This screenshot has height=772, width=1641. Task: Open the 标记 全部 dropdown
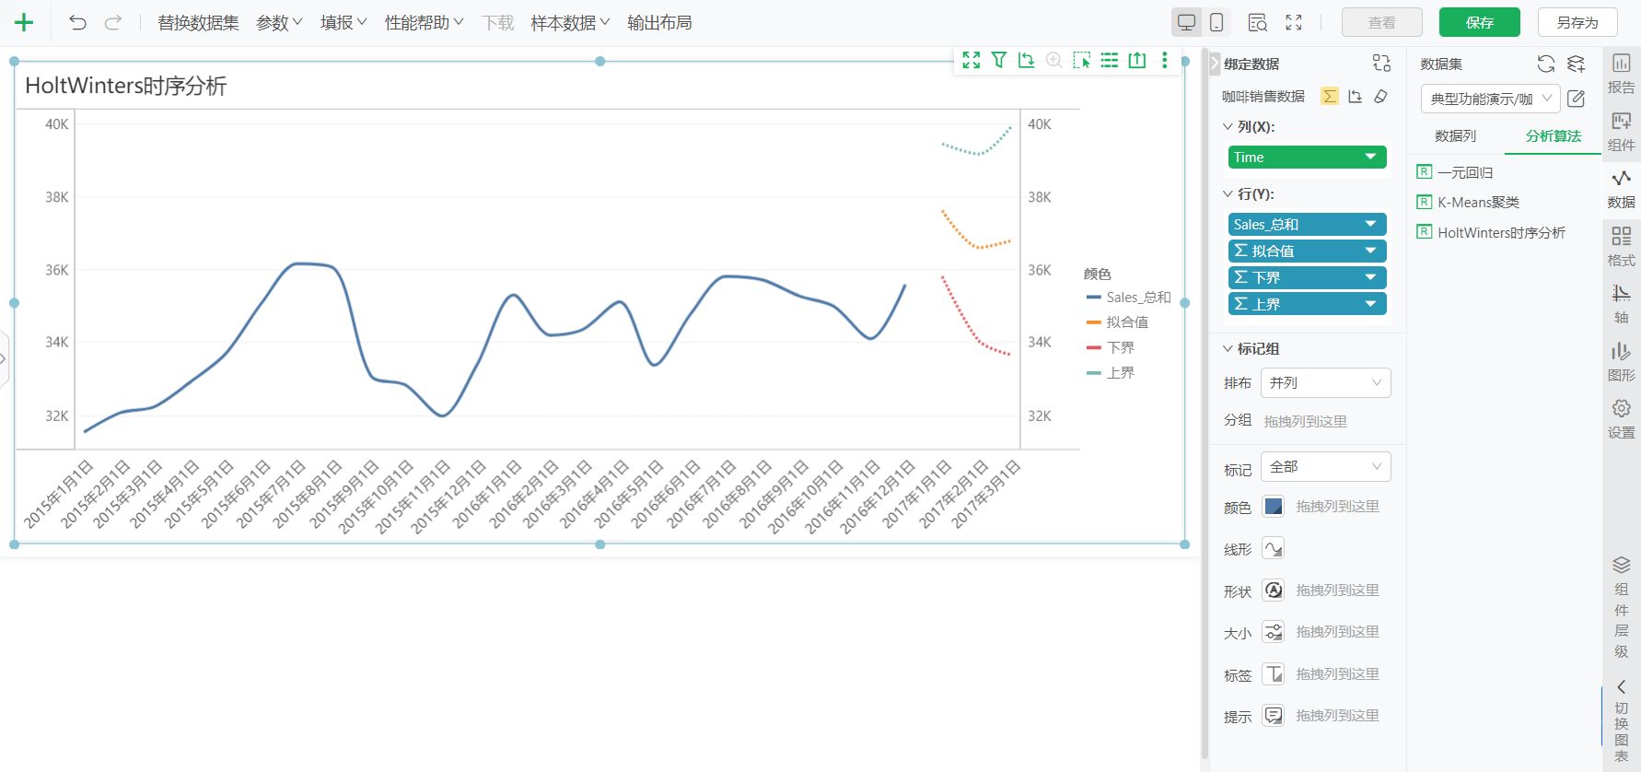coord(1325,467)
